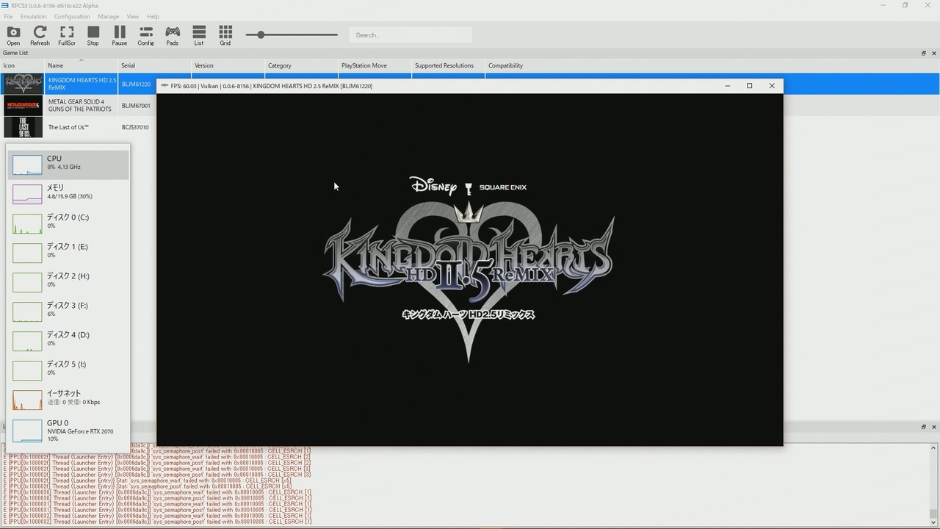Sort game list by Version column
The width and height of the screenshot is (940, 529).
[228, 65]
